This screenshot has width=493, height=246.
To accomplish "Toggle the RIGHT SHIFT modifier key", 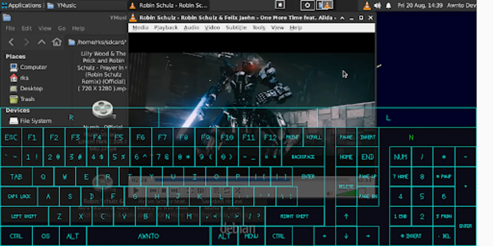I will [x=294, y=216].
